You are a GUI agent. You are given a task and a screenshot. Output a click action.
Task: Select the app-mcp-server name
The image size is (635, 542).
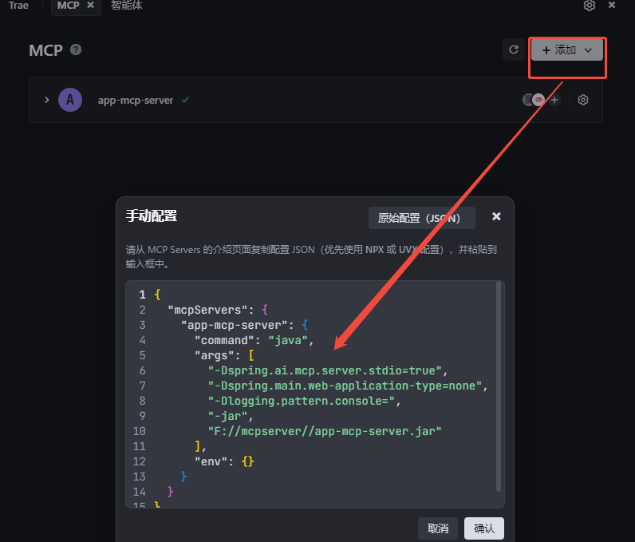(x=136, y=100)
